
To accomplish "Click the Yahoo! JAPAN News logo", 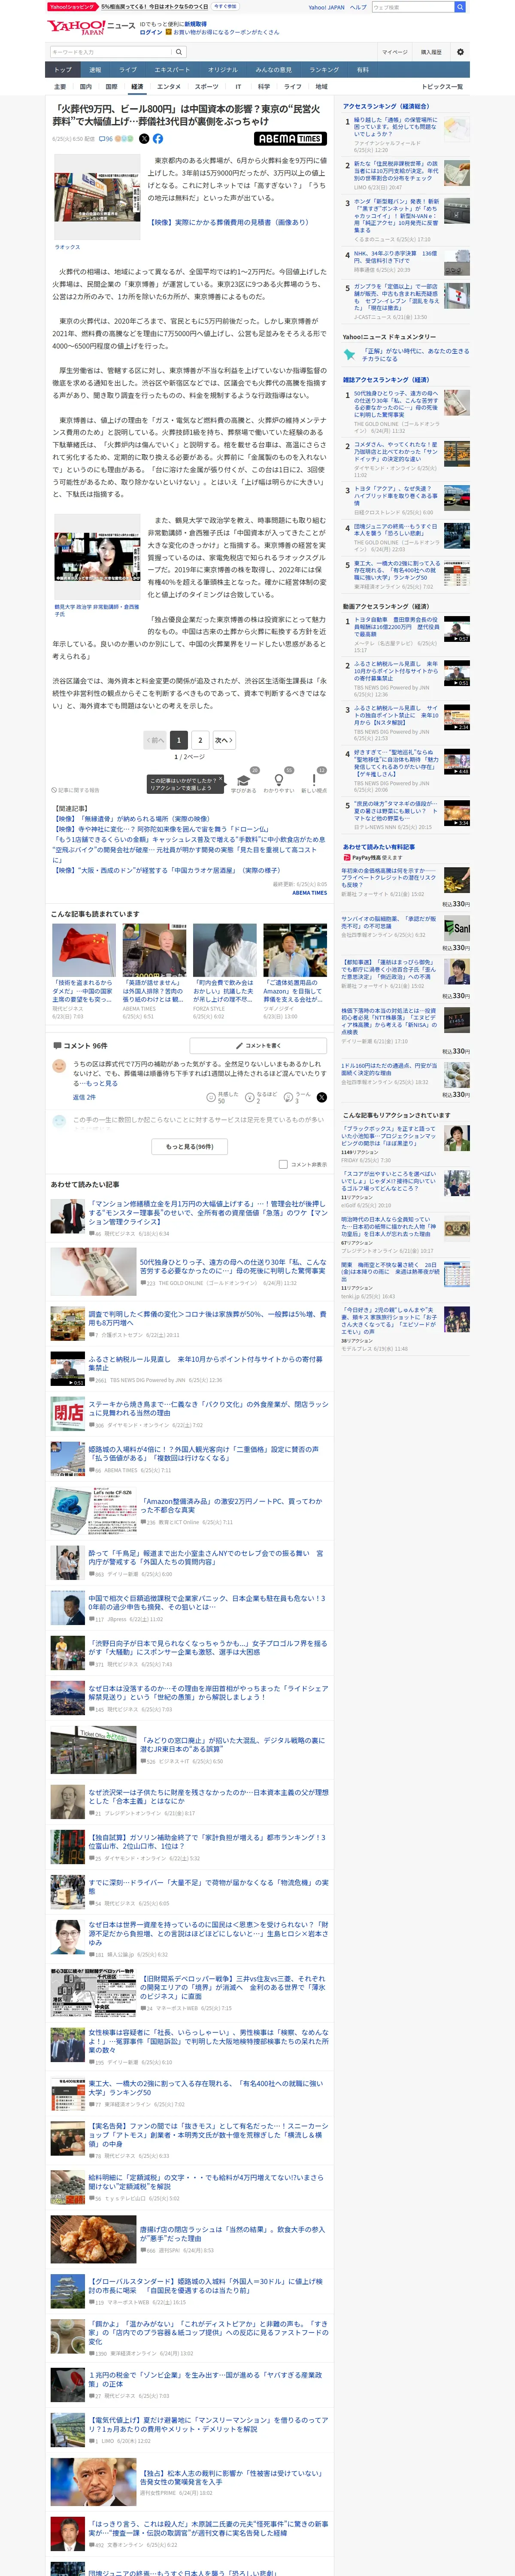I will tap(90, 27).
